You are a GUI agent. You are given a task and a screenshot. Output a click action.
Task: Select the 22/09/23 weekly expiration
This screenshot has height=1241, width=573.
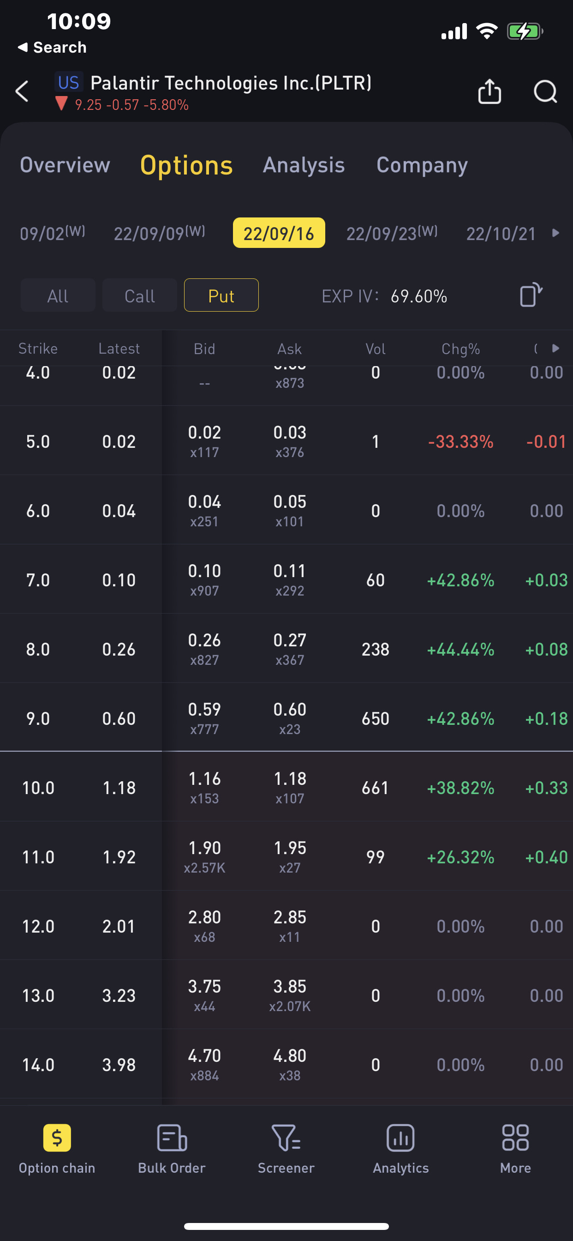coord(392,233)
